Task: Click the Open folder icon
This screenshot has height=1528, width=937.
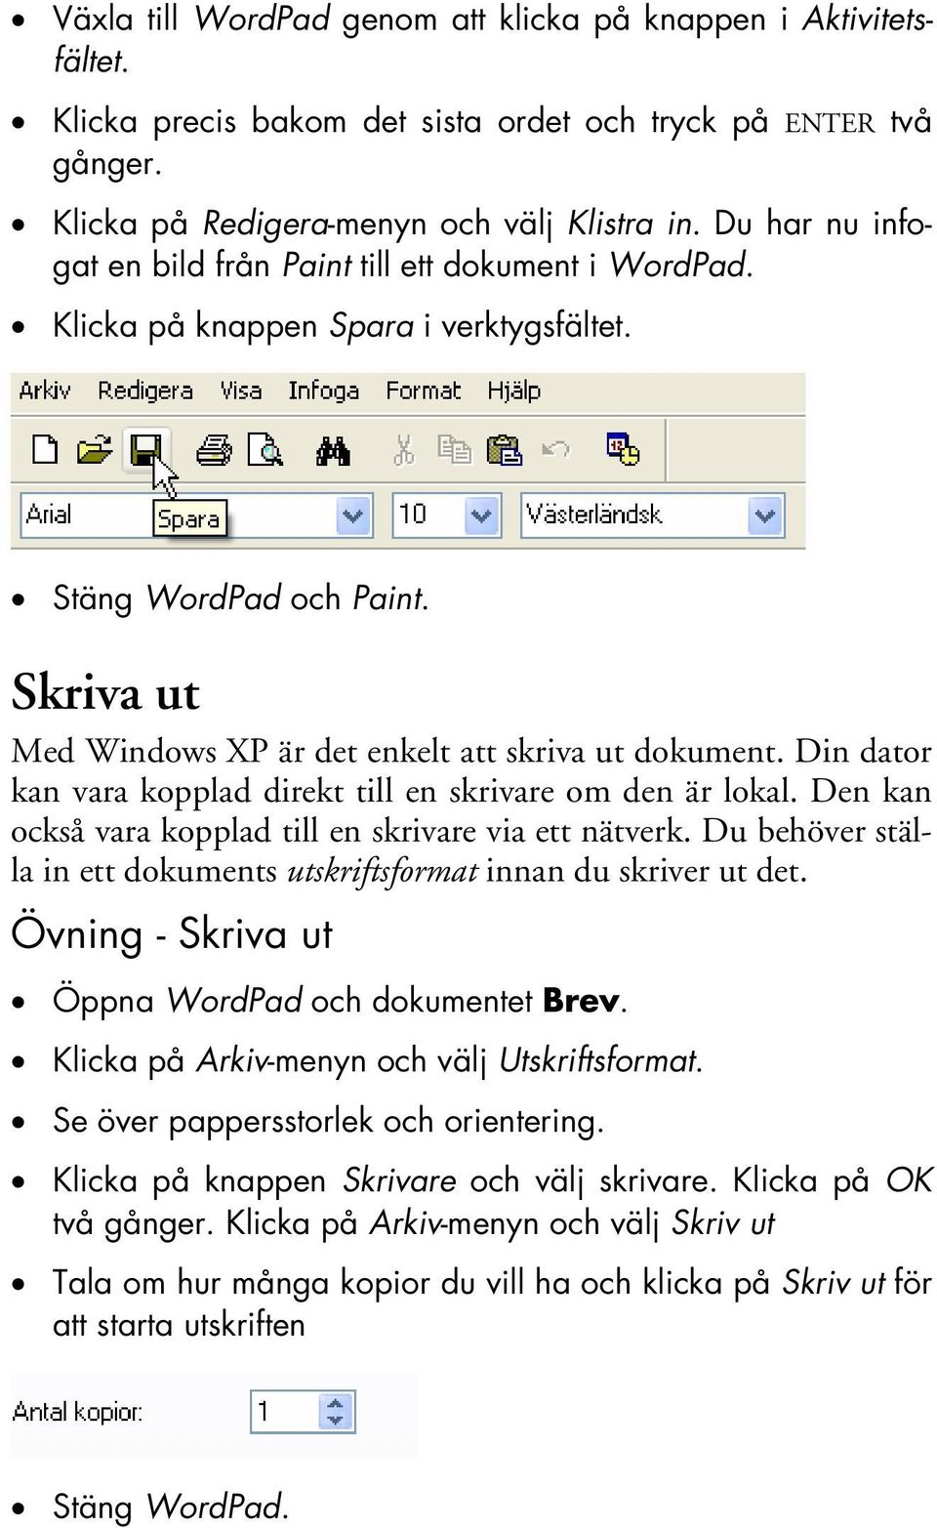Action: (95, 450)
